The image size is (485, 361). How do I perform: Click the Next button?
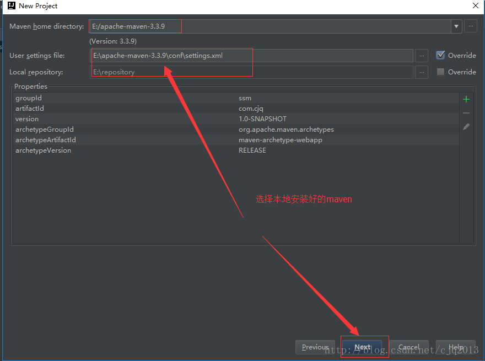pyautogui.click(x=362, y=347)
